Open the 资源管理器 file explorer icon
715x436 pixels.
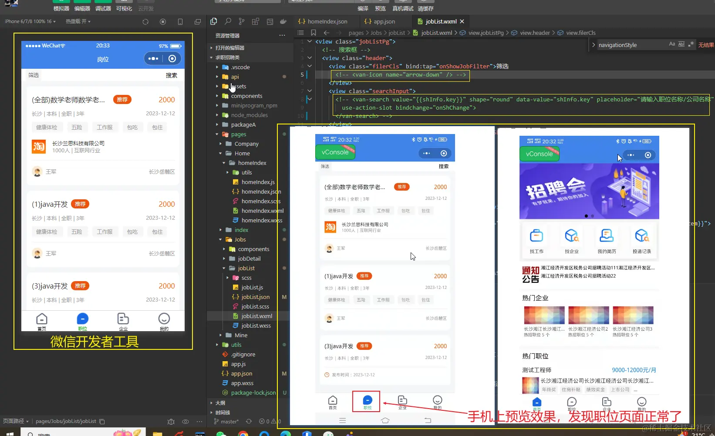(214, 21)
